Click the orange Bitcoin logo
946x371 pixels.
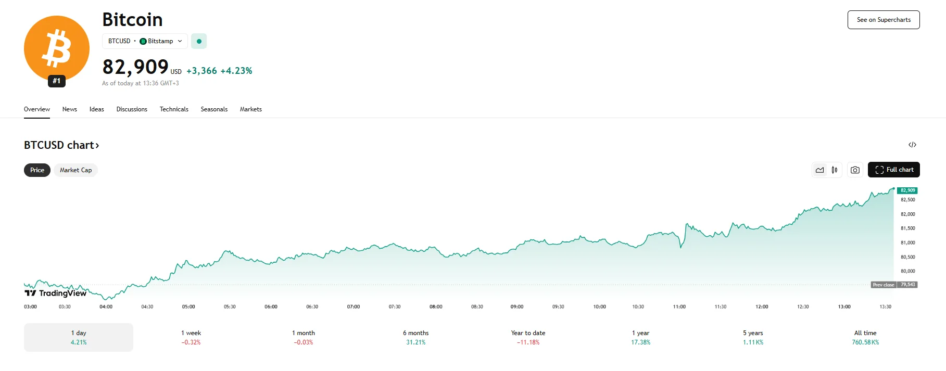57,48
